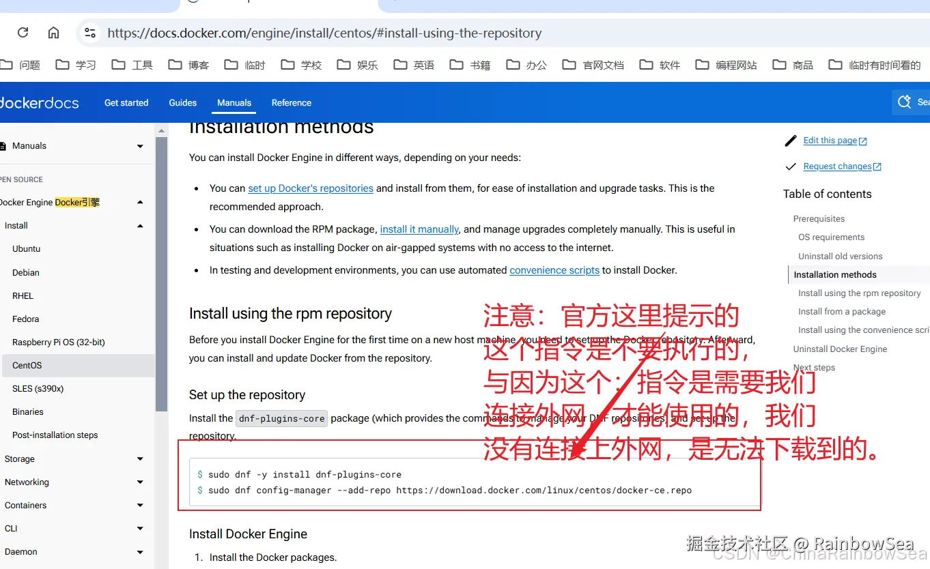Open Guides from the top navigation
This screenshot has height=569, width=930.
point(182,102)
